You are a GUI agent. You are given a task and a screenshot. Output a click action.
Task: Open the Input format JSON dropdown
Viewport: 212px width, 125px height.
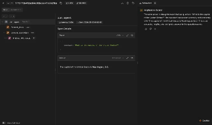(120, 35)
